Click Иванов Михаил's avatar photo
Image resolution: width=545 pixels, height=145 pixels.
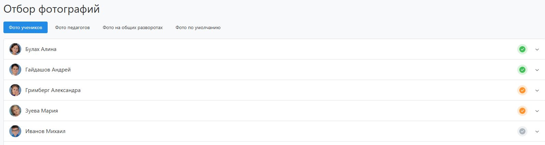pyautogui.click(x=15, y=131)
